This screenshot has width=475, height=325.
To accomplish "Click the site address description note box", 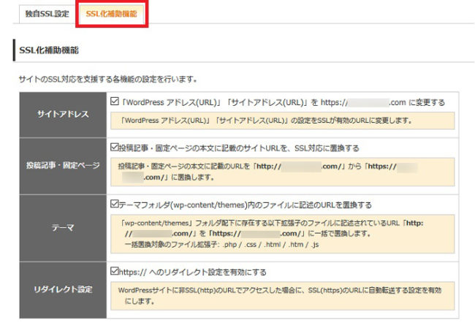I will [x=282, y=121].
